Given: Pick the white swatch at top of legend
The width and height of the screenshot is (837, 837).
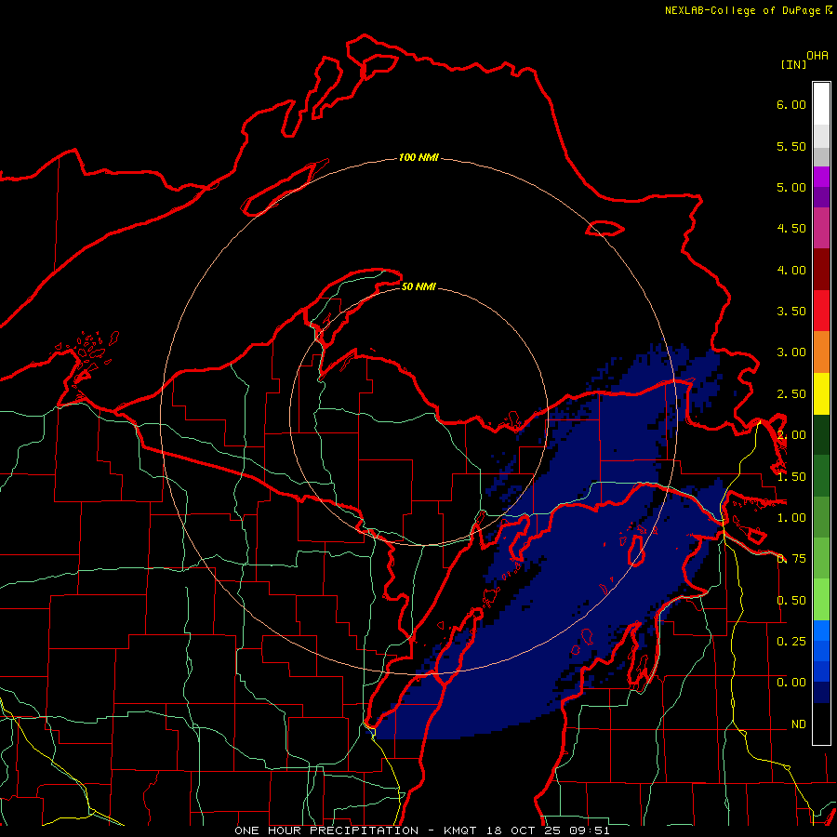Looking at the screenshot, I should (x=821, y=104).
